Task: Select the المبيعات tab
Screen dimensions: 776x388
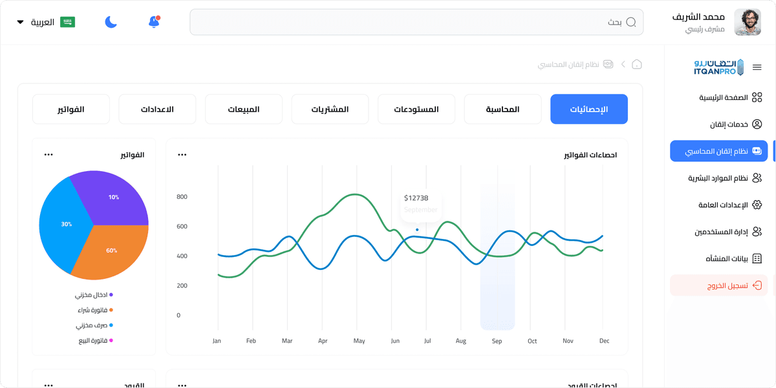Action: (243, 109)
